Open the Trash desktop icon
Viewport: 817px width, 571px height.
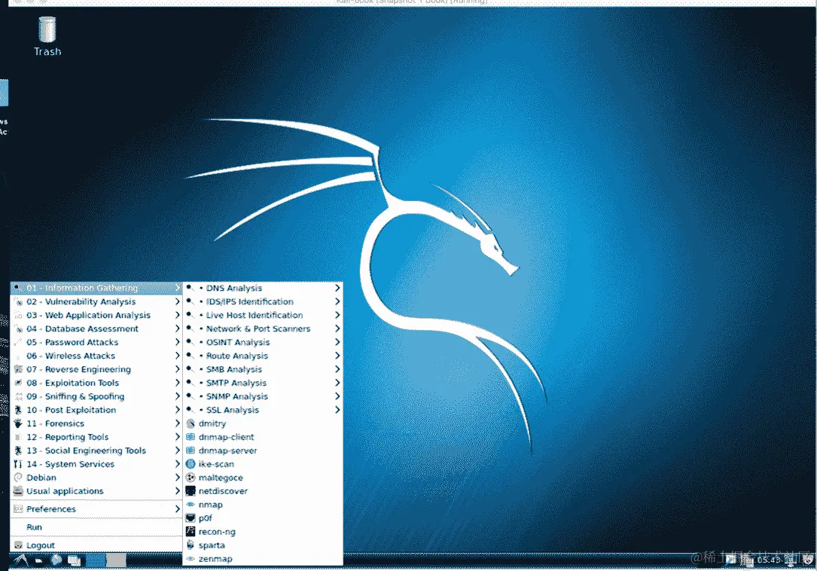coord(47,35)
